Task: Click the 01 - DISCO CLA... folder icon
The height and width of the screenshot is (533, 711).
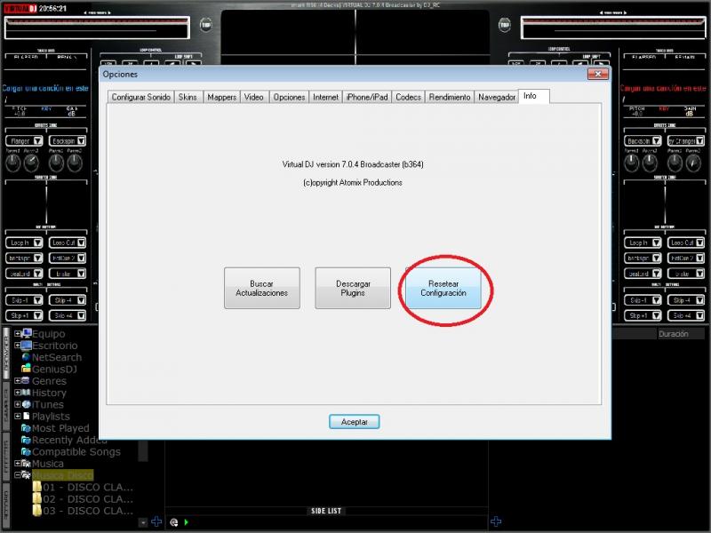Action: pos(36,487)
